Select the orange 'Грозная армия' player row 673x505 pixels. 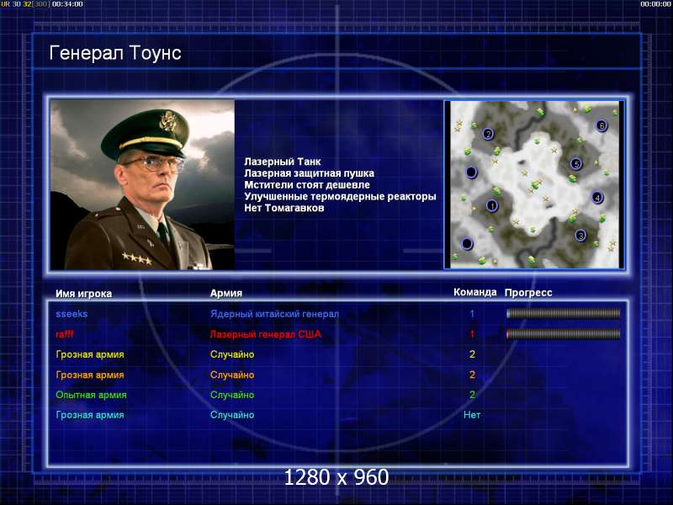click(x=90, y=375)
